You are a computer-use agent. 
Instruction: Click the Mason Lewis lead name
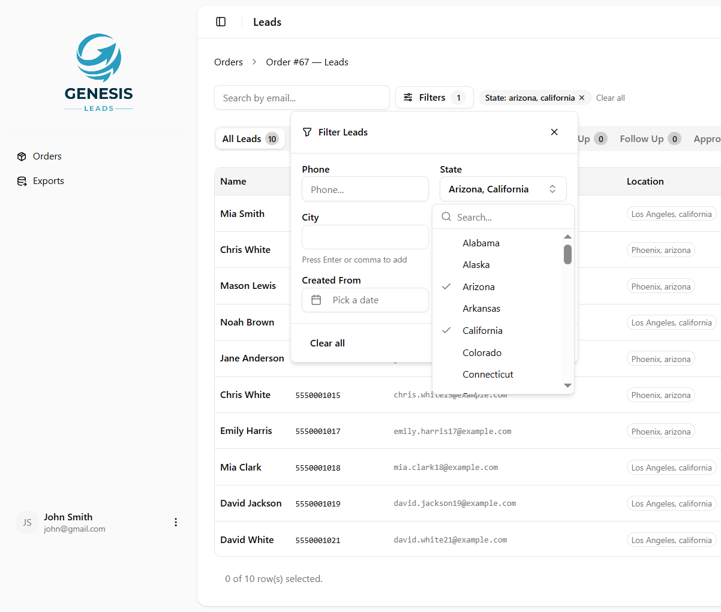click(248, 286)
